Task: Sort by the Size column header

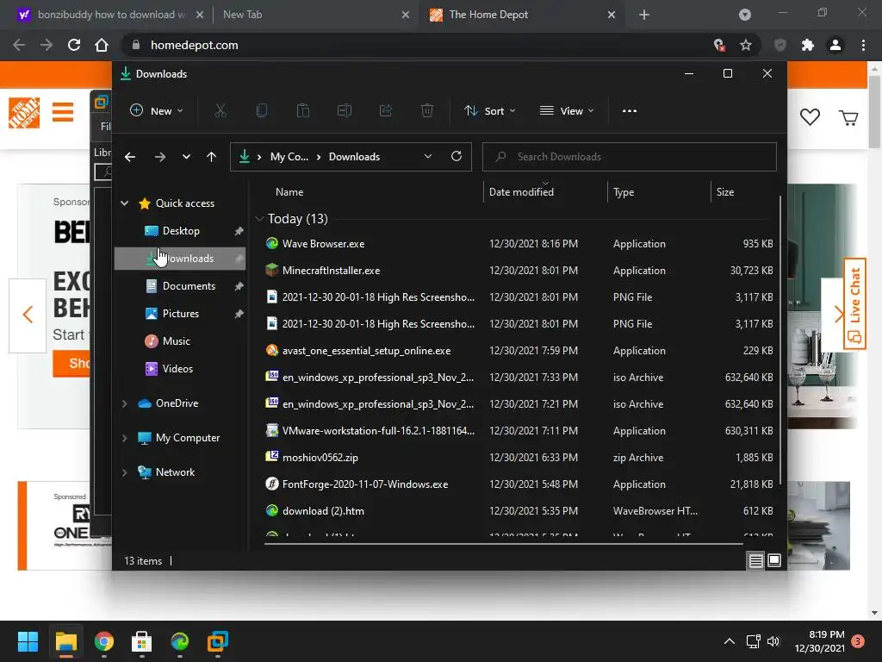Action: click(725, 192)
